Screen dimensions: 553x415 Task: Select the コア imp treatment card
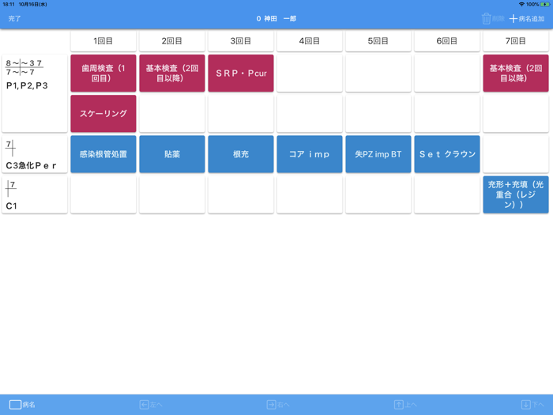click(310, 154)
